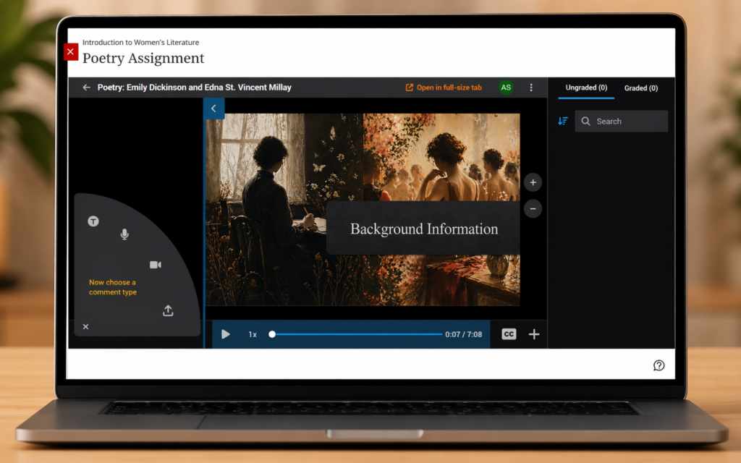Image resolution: width=741 pixels, height=463 pixels.
Task: Click the video progress slider
Action: tap(355, 334)
